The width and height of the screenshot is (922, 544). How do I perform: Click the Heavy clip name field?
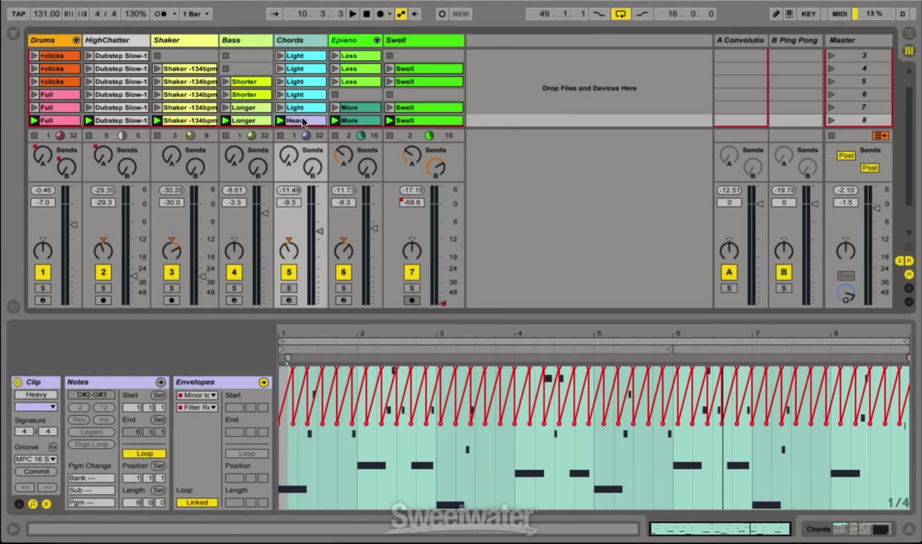[36, 395]
